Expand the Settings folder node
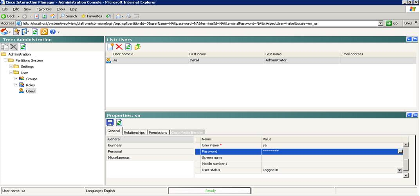The image size is (420, 196). [11, 66]
